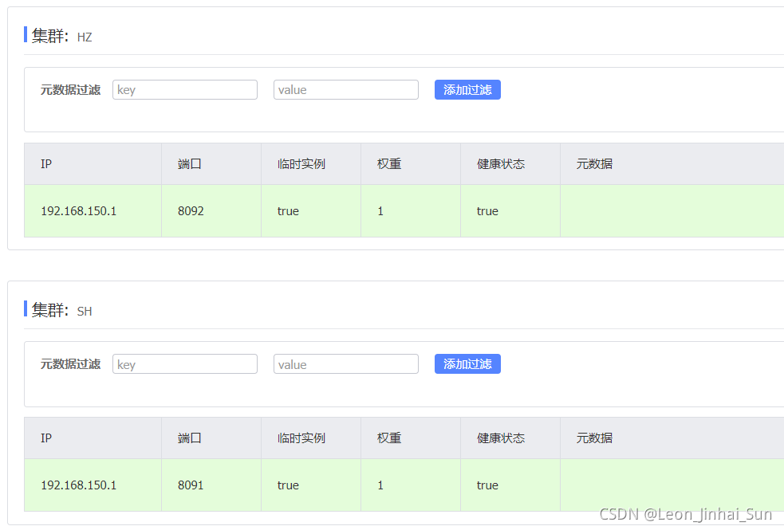
Task: Click the value field in SH cluster filter
Action: pos(346,364)
